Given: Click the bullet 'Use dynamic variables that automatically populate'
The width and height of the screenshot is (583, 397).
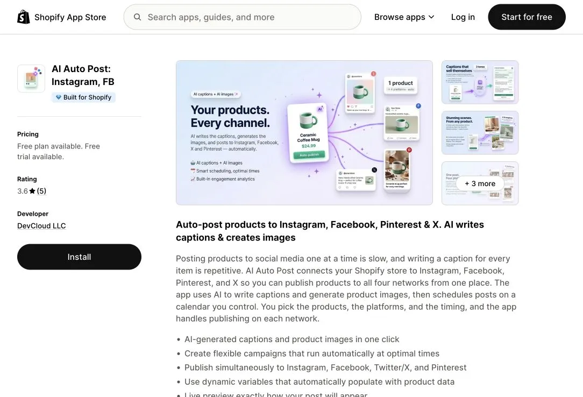Looking at the screenshot, I should coord(319,382).
